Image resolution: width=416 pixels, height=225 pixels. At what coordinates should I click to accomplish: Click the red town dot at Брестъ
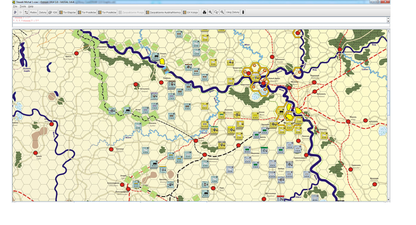[x=77, y=53]
